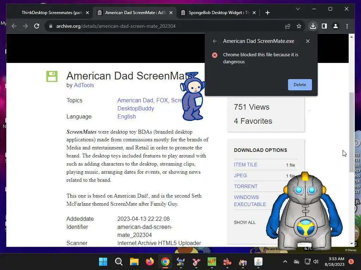Open the Piglet taskbar app

[x=196, y=262]
